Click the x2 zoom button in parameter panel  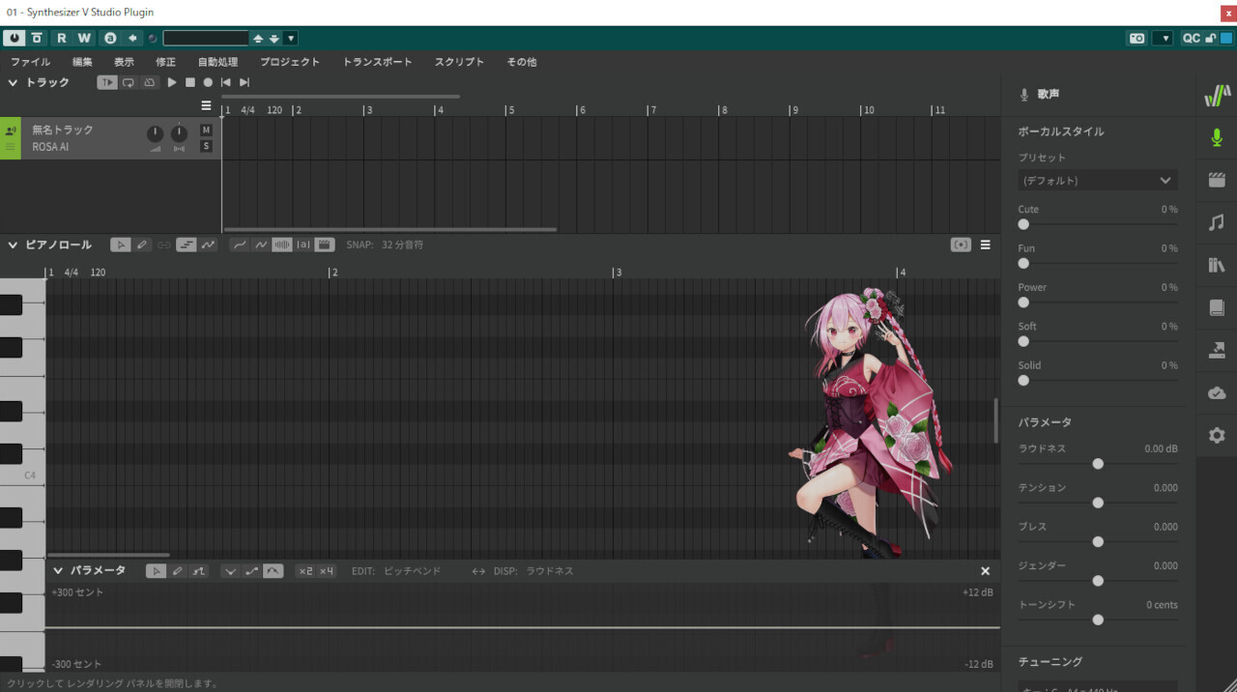[x=305, y=571]
